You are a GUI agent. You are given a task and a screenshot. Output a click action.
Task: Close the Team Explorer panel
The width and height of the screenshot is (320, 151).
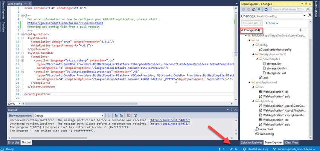310,4
